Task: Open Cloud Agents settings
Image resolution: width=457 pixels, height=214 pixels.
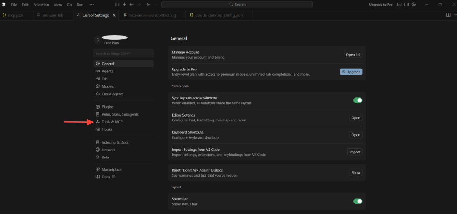Action: click(x=112, y=94)
